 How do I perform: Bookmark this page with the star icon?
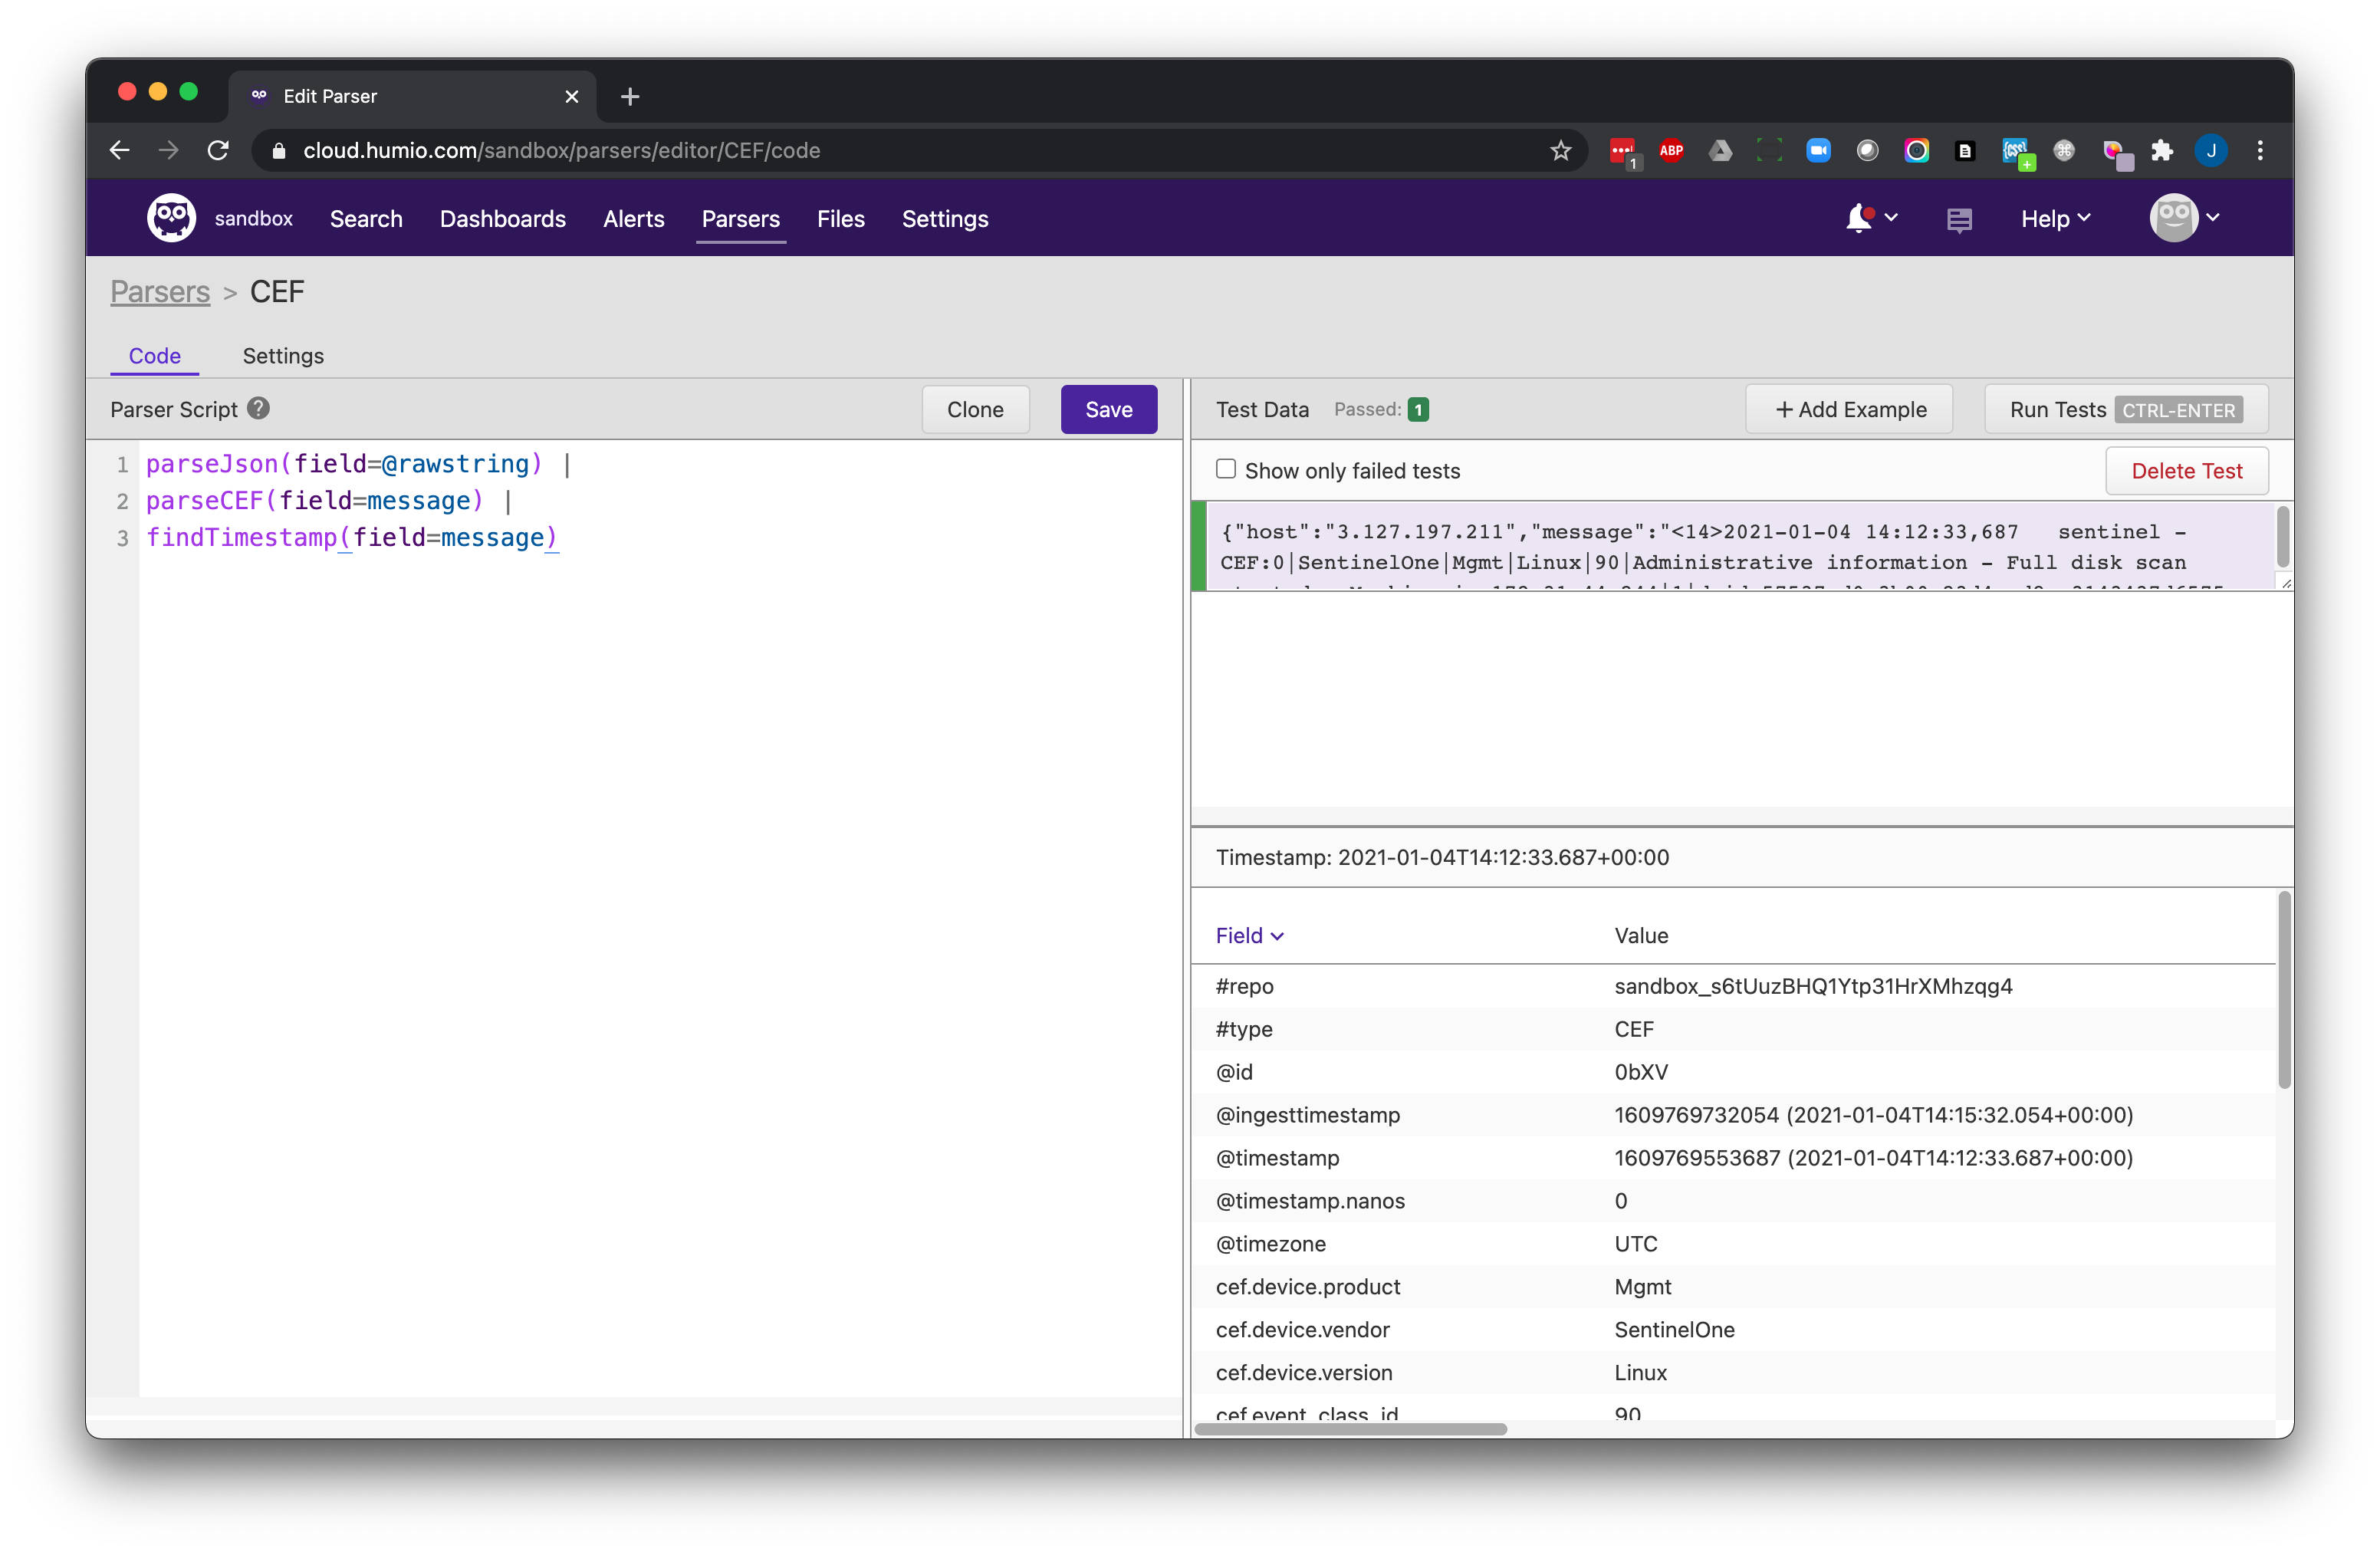pyautogui.click(x=1560, y=151)
